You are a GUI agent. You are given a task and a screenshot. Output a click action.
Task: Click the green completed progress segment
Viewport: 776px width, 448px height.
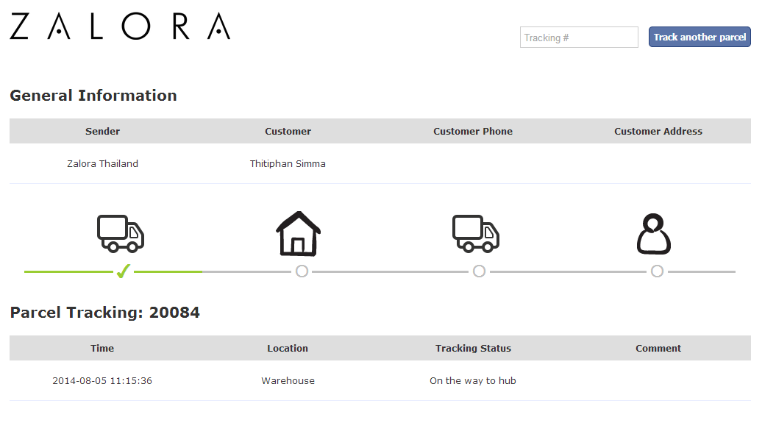point(66,271)
